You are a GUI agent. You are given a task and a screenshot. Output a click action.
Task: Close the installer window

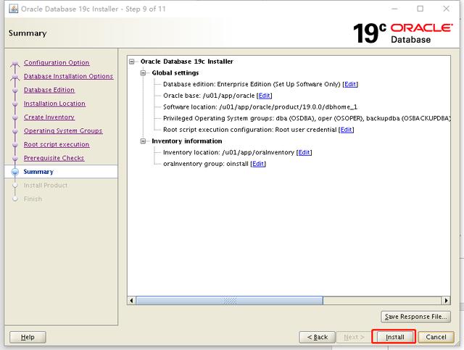(x=447, y=9)
